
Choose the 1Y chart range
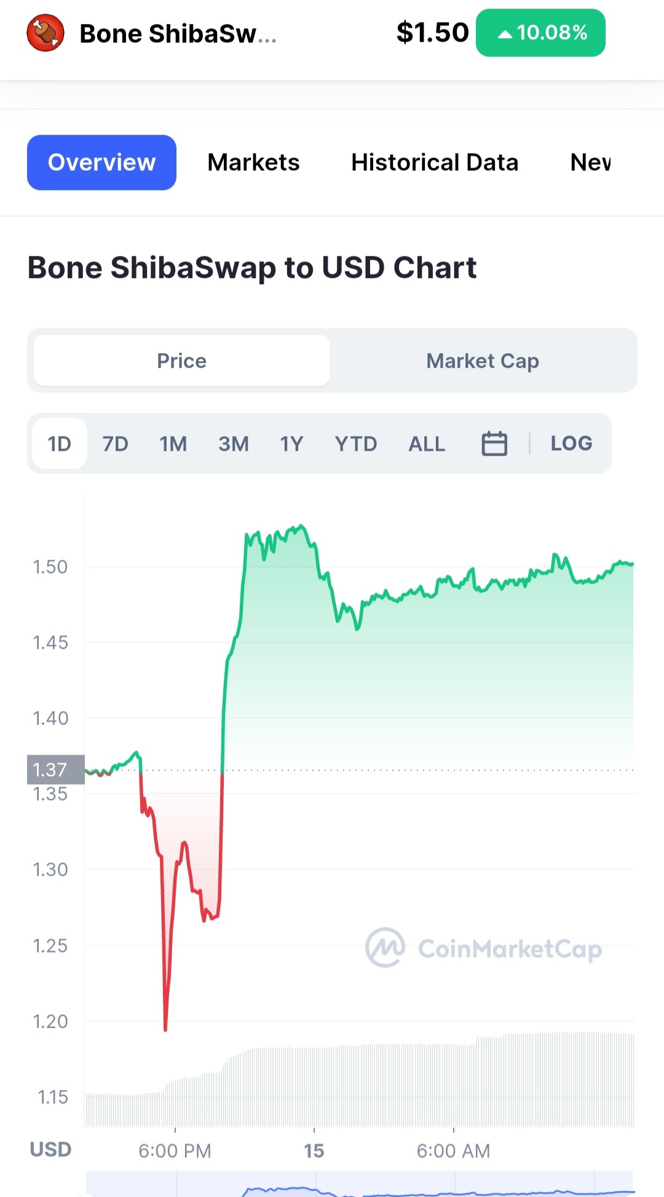[291, 443]
